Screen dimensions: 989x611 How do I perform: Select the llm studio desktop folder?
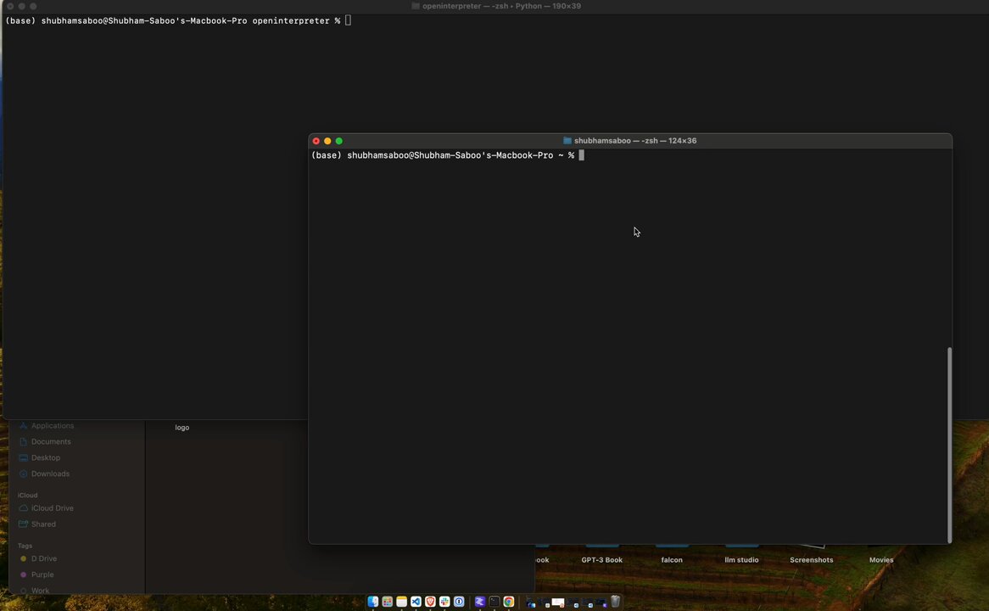[741, 560]
